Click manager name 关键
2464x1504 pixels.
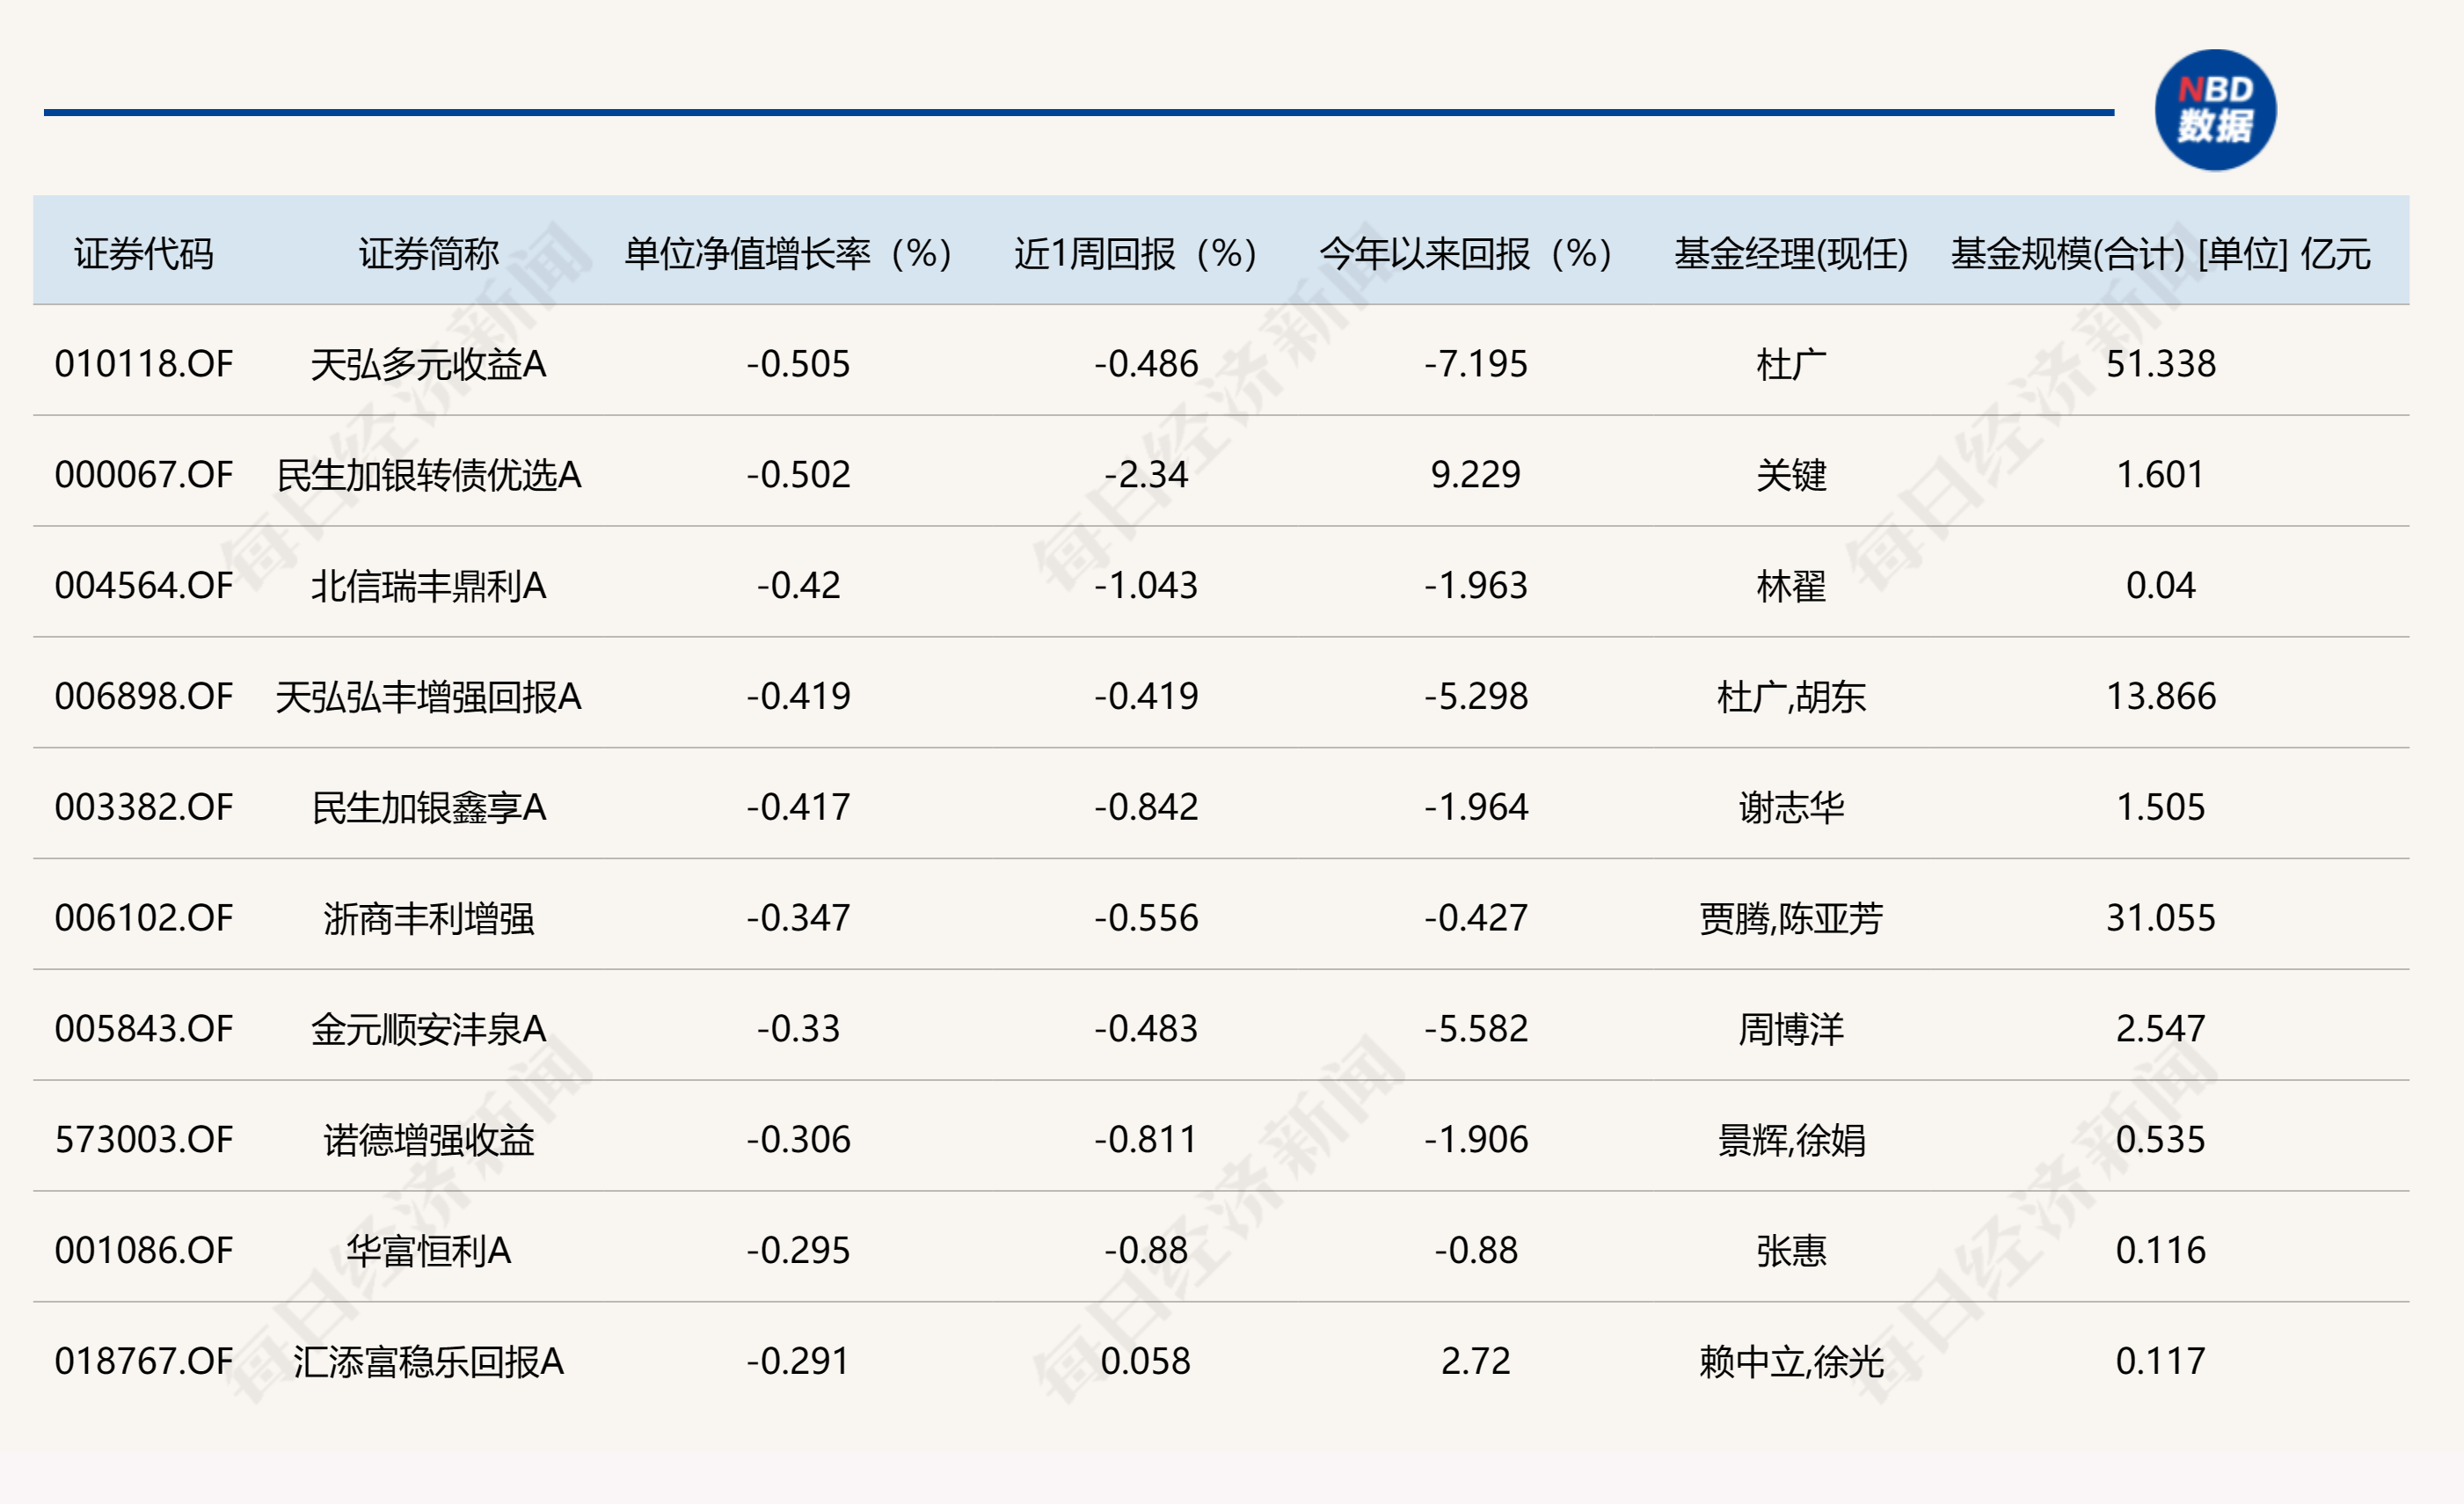point(1791,475)
